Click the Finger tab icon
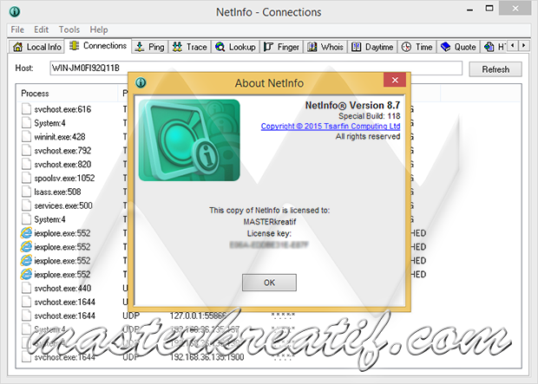This screenshot has width=538, height=384. [x=268, y=47]
